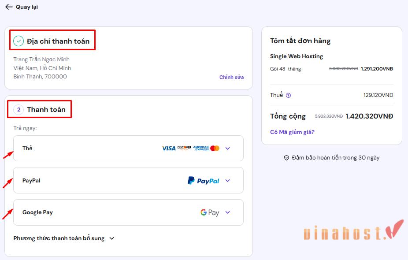Viewport: 408px width, 260px height.
Task: Select the Discover card icon
Action: 184,148
